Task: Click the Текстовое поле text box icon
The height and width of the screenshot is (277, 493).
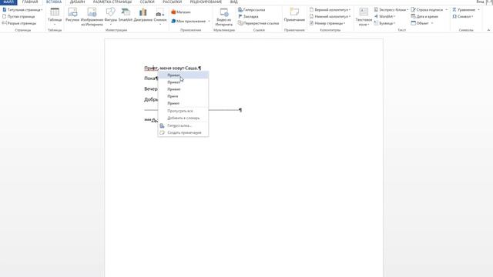Action: tap(364, 12)
